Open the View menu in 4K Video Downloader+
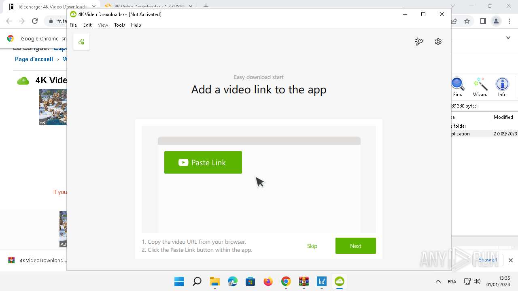Image resolution: width=518 pixels, height=291 pixels. click(103, 25)
